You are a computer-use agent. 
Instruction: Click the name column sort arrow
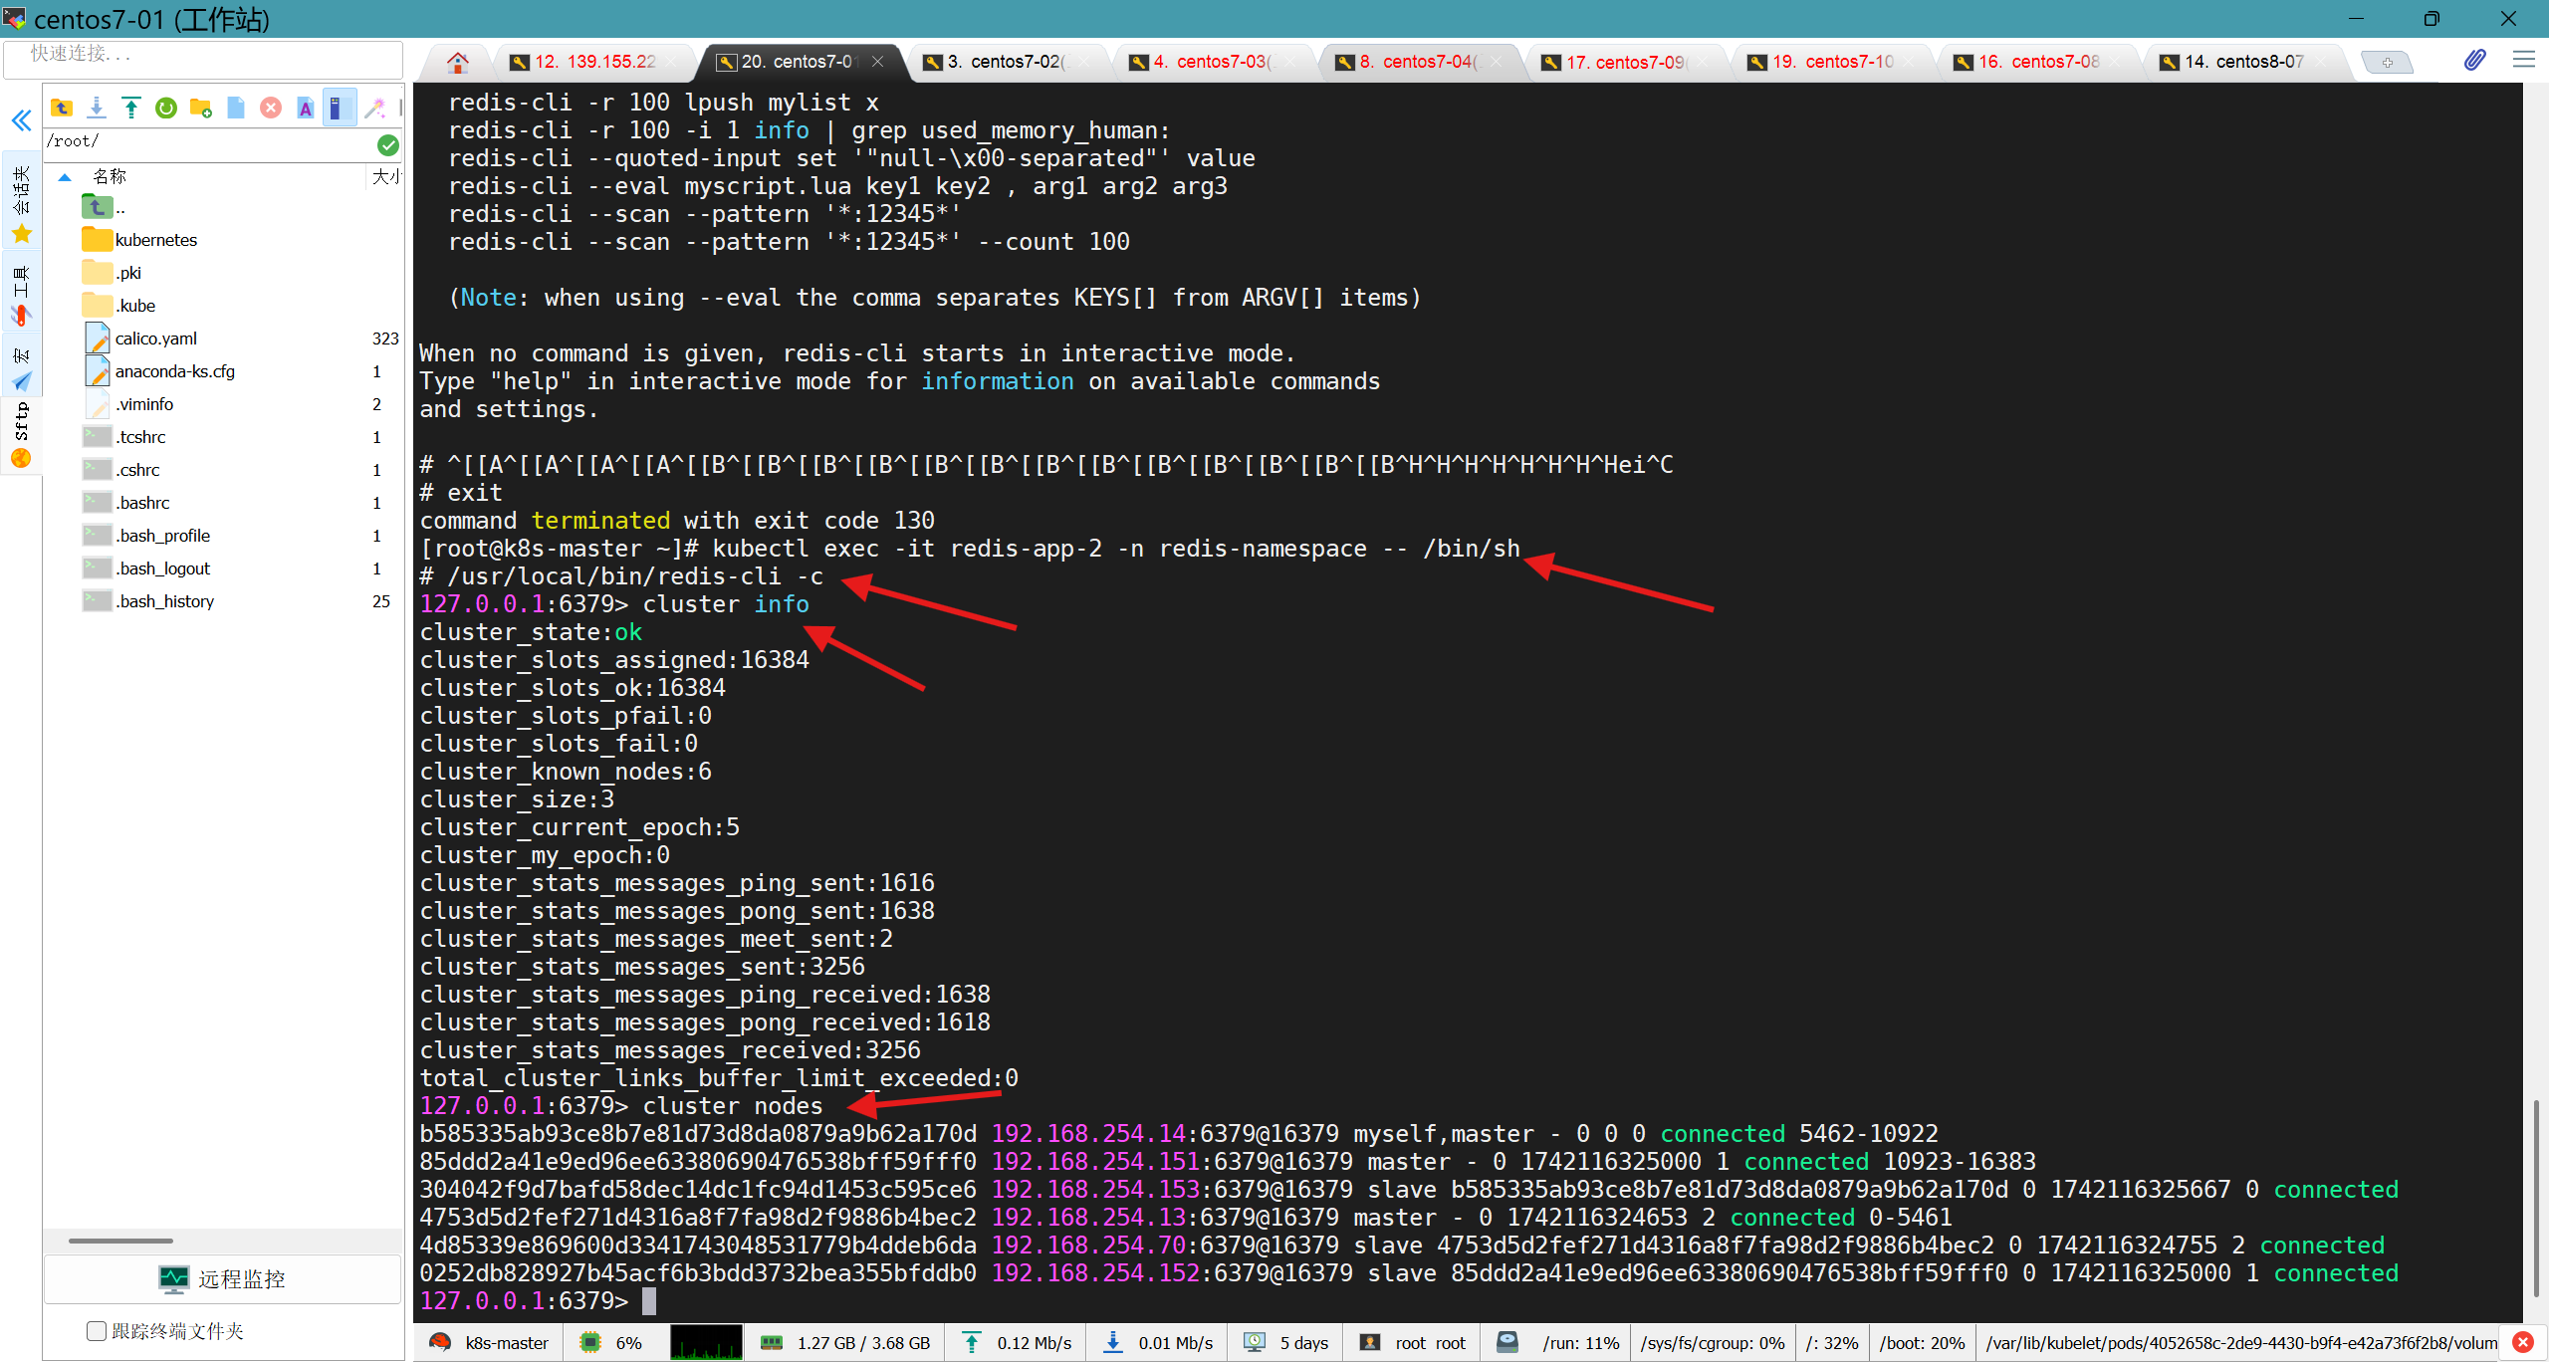pyautogui.click(x=65, y=177)
